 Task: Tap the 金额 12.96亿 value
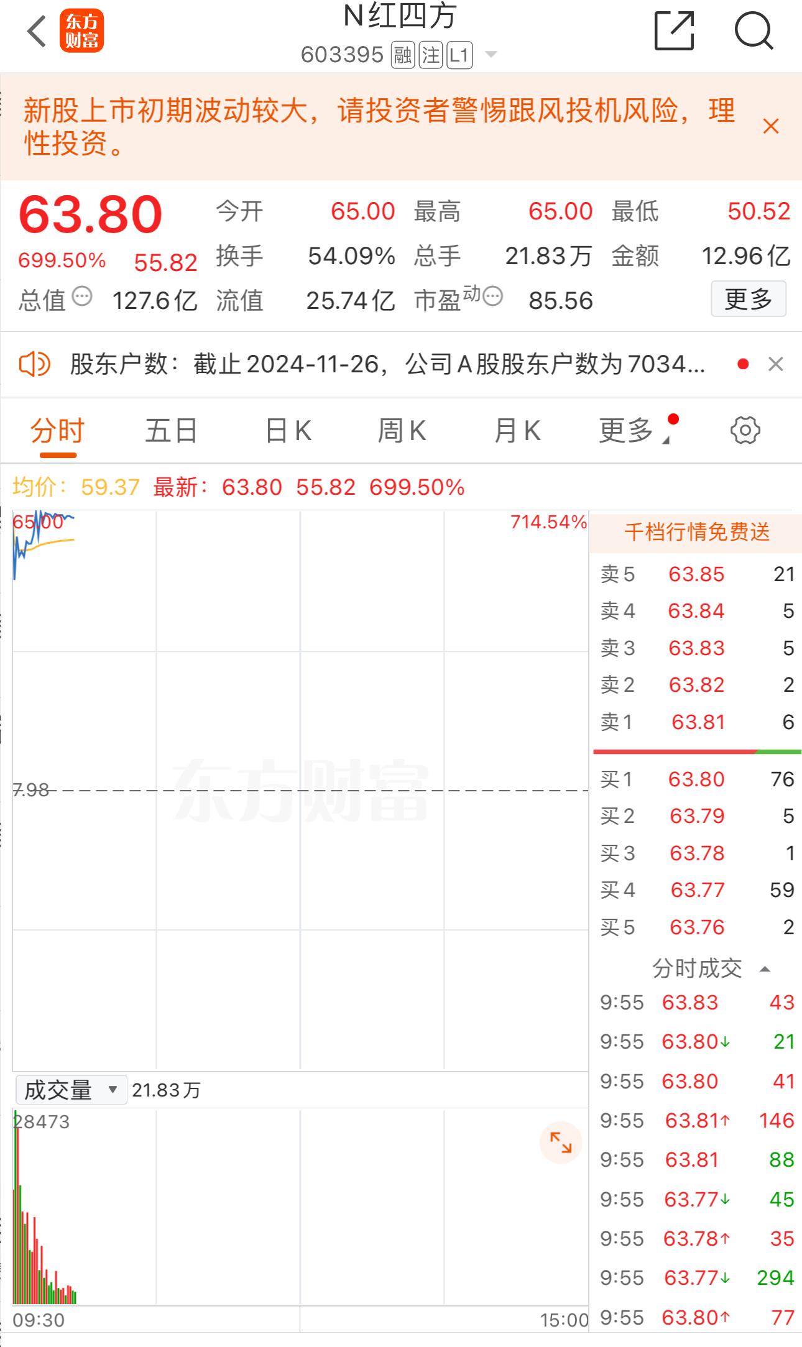(x=746, y=256)
